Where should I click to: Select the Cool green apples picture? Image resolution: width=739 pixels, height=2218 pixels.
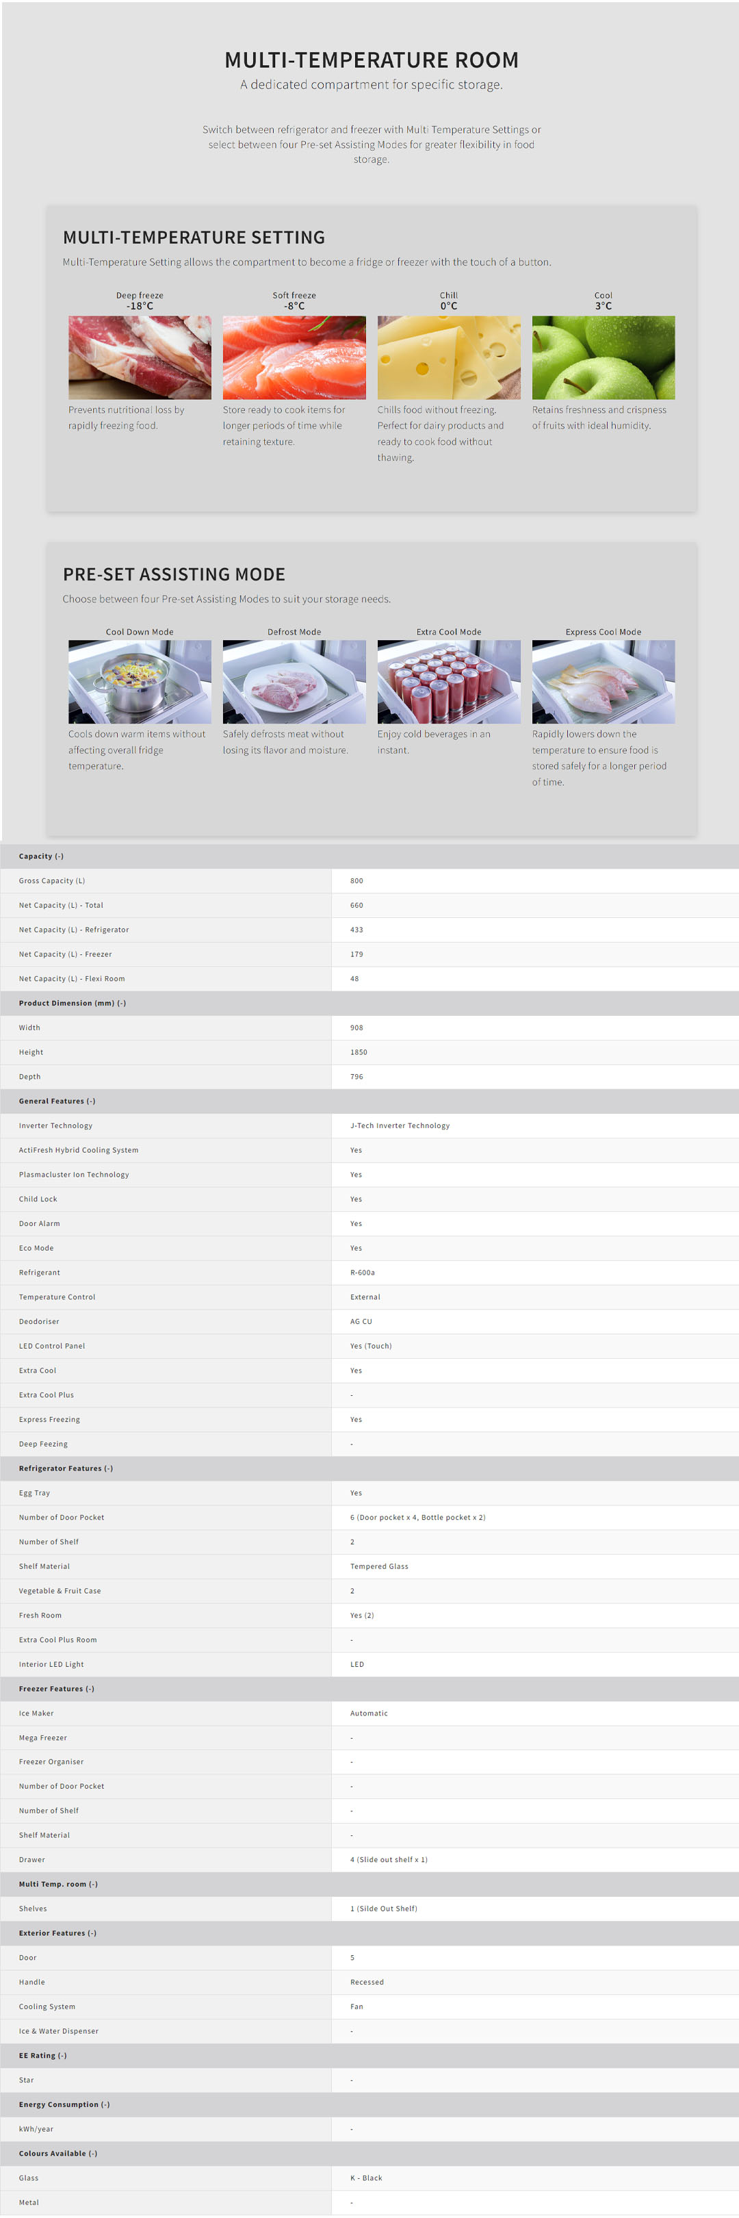click(603, 357)
